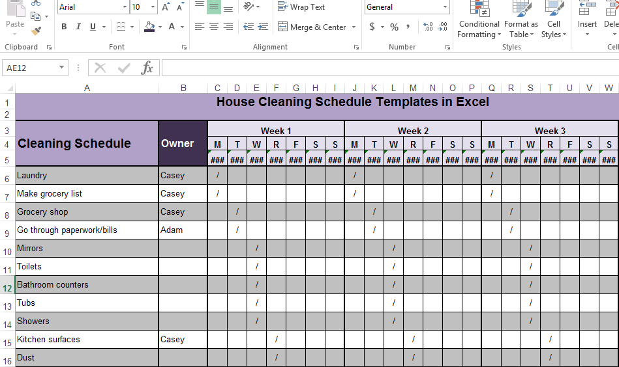The image size is (619, 367).
Task: Apply the Fill Color paint bucket swatch
Action: [149, 27]
